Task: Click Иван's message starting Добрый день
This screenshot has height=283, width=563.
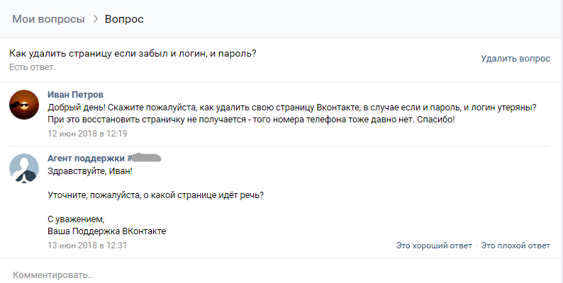Action: pos(292,113)
